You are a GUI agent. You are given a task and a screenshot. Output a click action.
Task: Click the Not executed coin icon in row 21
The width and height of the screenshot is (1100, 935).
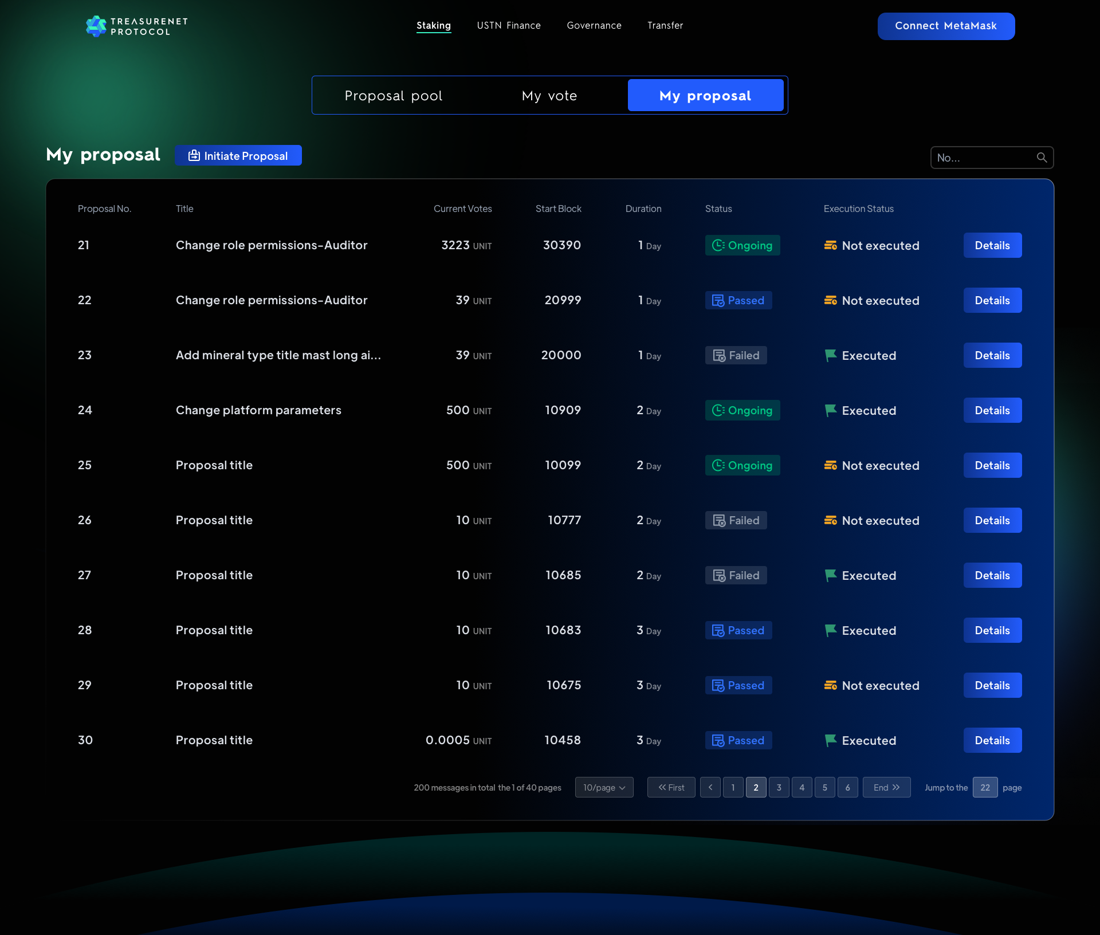click(x=831, y=245)
